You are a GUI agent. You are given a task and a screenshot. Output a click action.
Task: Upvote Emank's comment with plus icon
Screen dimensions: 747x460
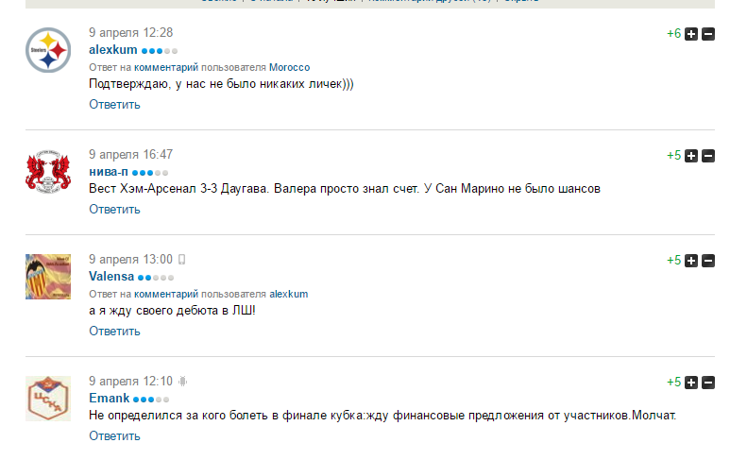(690, 383)
